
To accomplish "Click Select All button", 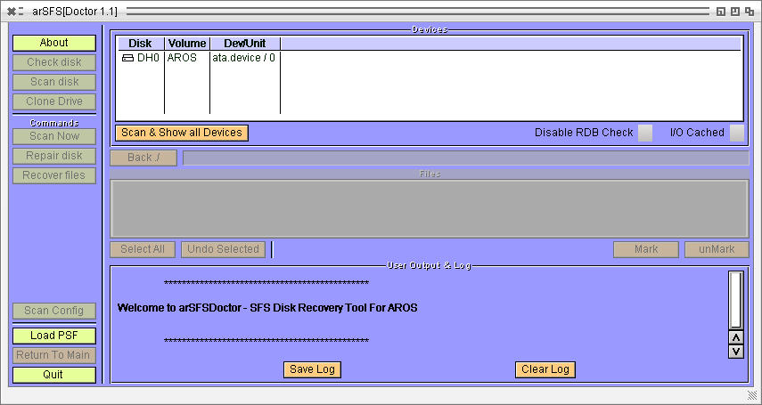I will pos(143,249).
